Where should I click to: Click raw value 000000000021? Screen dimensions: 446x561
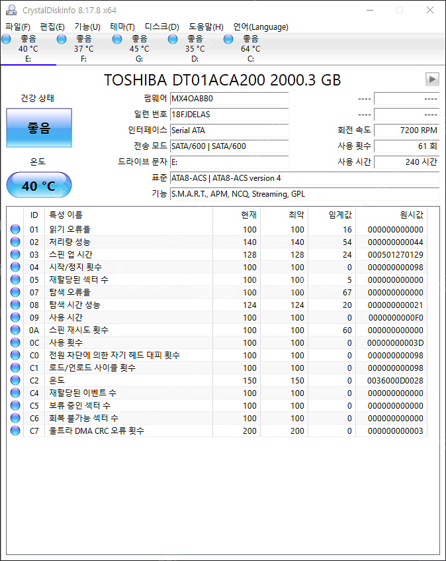(x=395, y=305)
